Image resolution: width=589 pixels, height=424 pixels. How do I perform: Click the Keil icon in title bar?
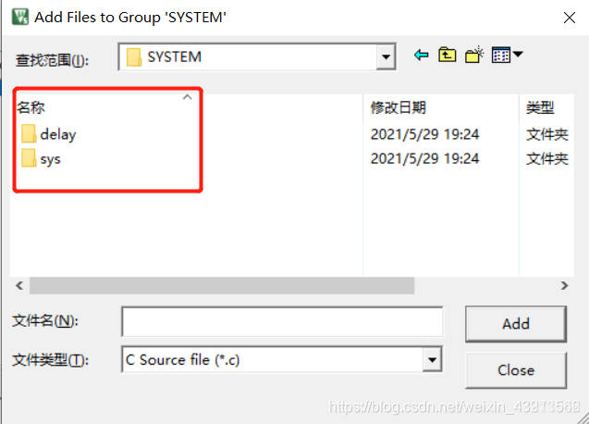click(x=20, y=17)
